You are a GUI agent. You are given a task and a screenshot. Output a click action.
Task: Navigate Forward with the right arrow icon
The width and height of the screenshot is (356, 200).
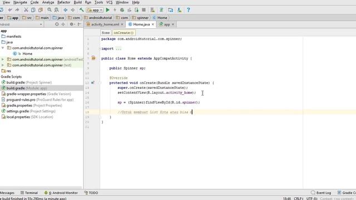pos(73,10)
